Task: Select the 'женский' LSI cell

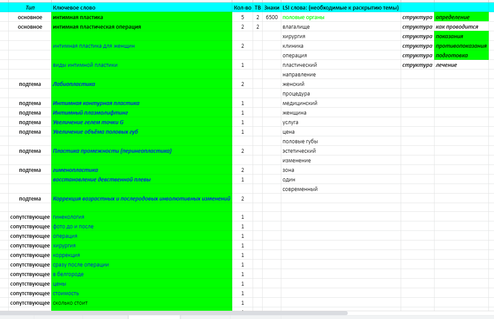Action: pos(341,84)
